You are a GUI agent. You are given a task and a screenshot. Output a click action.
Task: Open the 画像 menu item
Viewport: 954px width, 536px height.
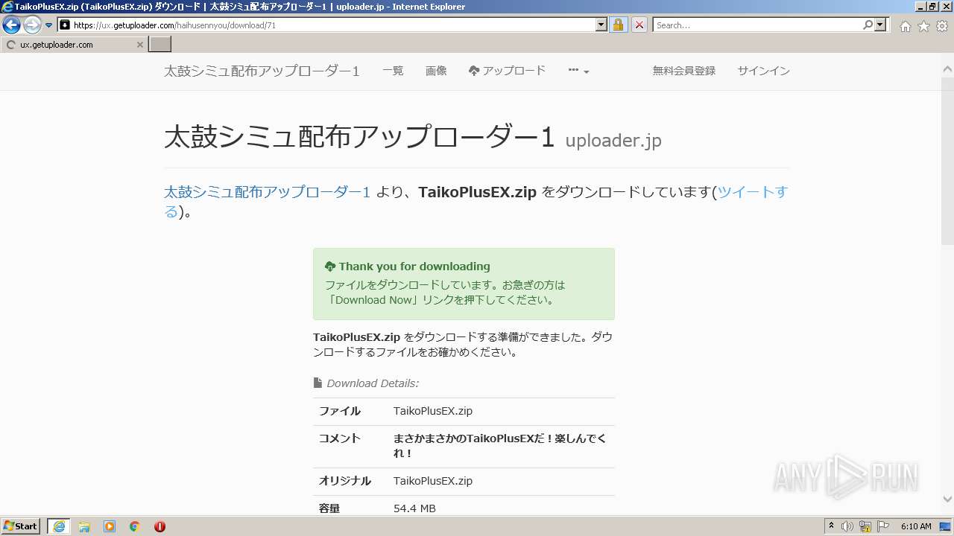(x=436, y=71)
